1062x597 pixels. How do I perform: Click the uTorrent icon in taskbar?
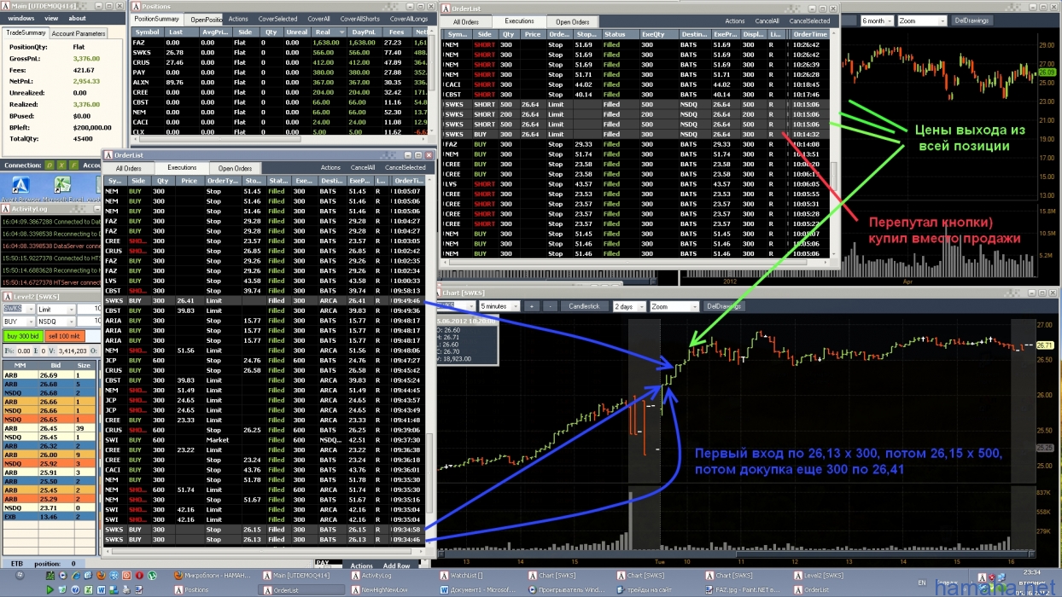pyautogui.click(x=152, y=576)
